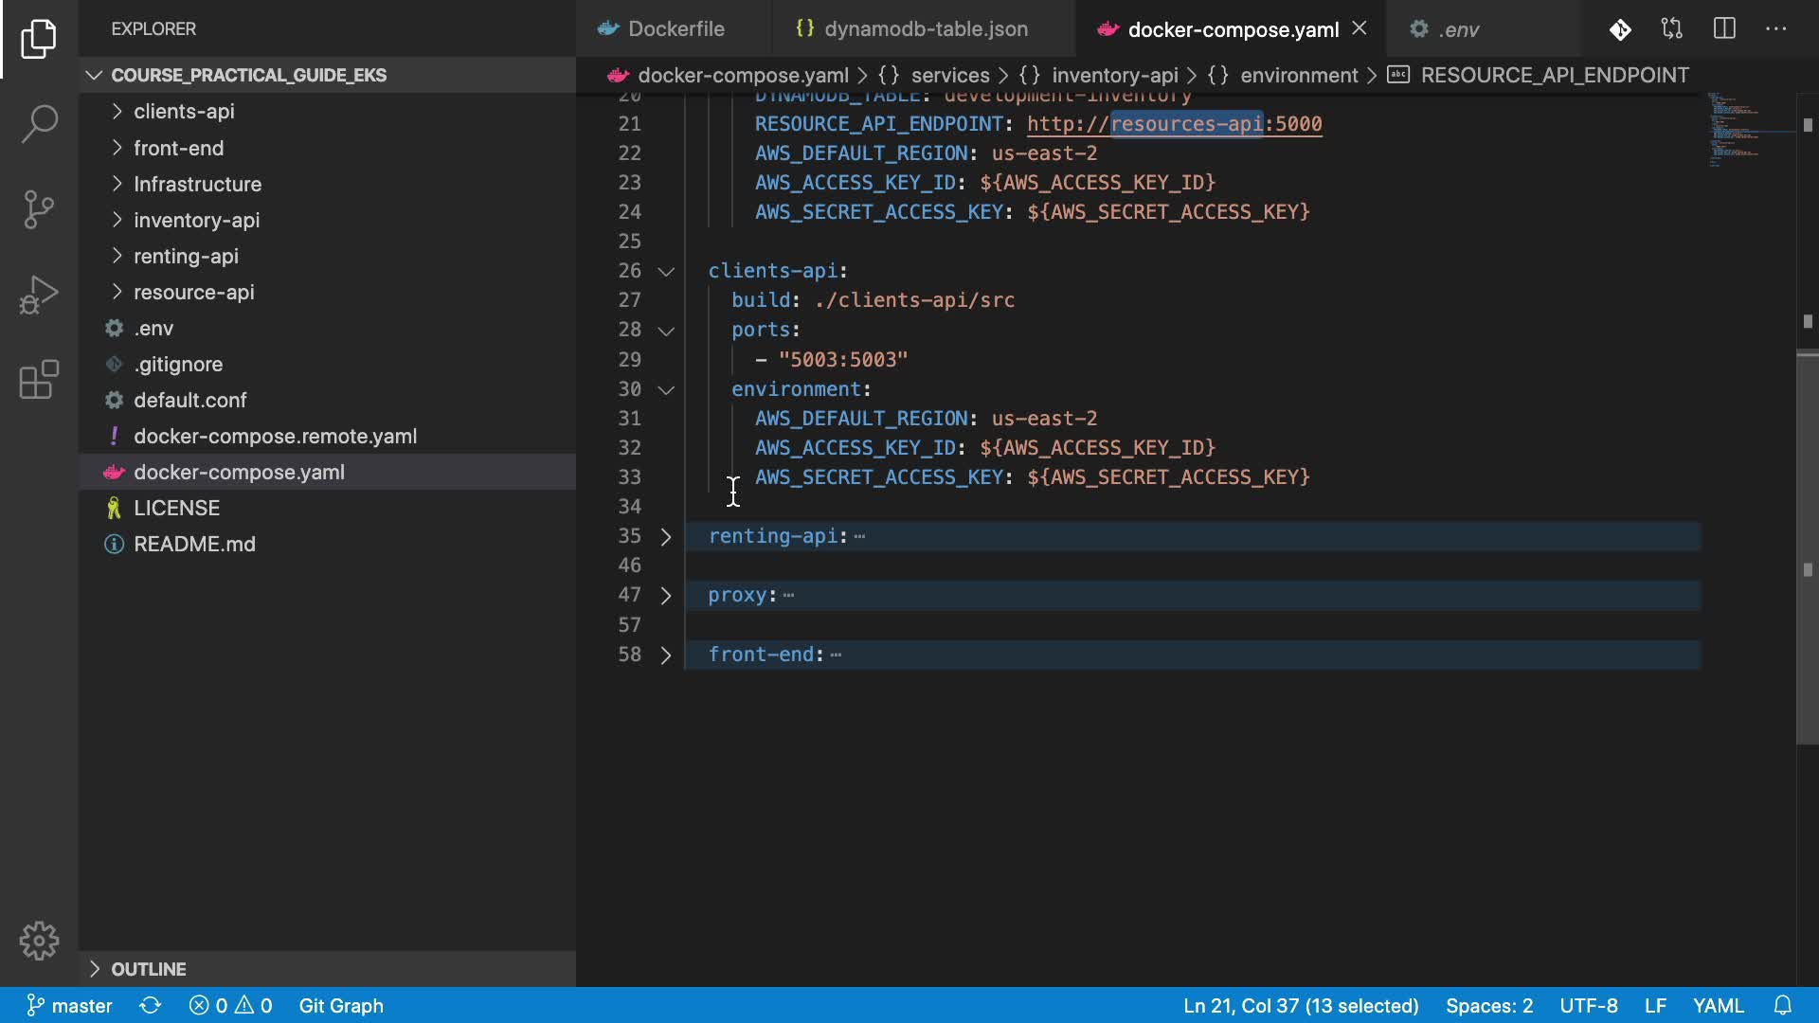1819x1023 pixels.
Task: Open the Run and Debug view
Action: pos(39,295)
